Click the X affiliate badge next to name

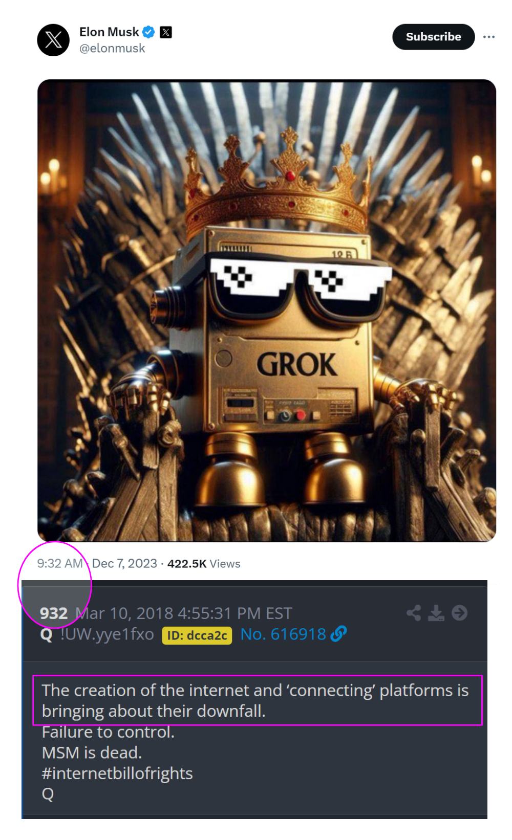point(166,32)
